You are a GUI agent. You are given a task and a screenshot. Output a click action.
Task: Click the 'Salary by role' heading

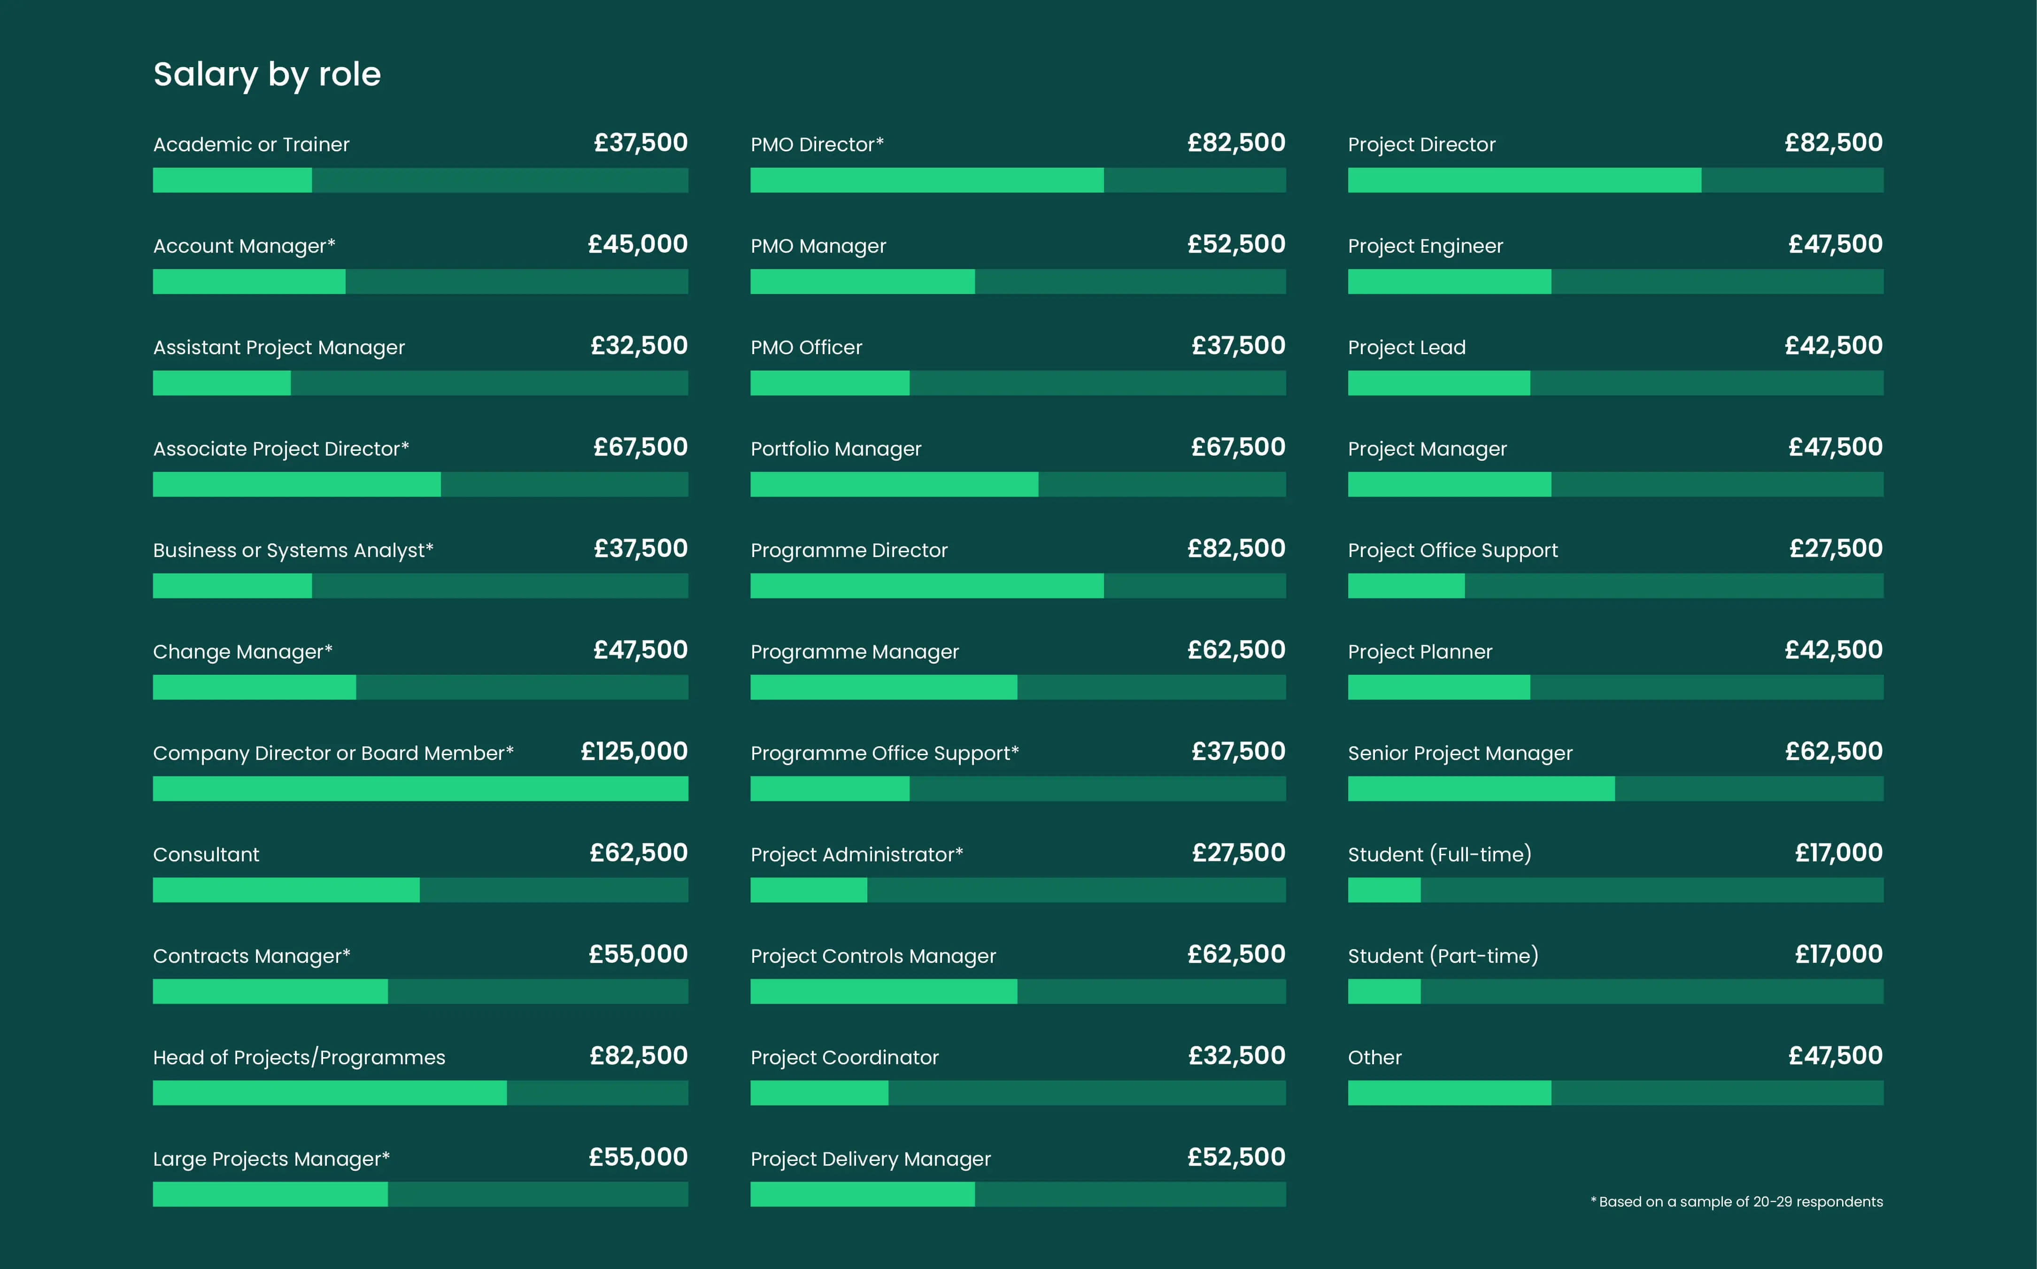[267, 75]
